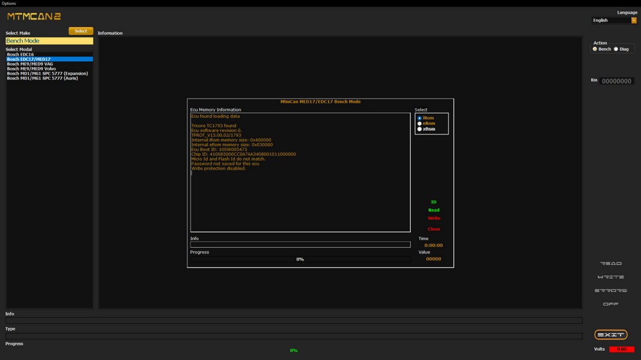This screenshot has height=360, width=641.
Task: Click the yellow Select make button
Action: (x=81, y=31)
